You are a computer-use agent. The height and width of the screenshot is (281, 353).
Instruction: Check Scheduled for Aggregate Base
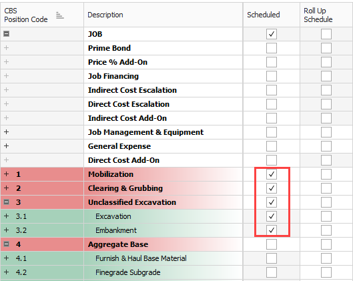(272, 244)
